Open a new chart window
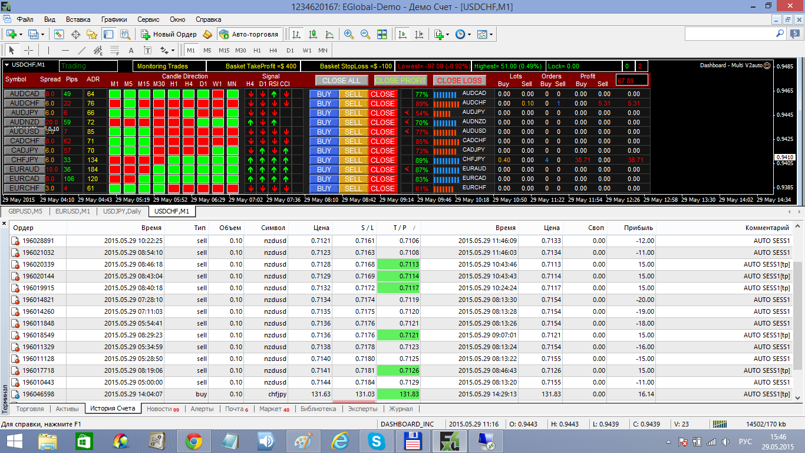This screenshot has width=805, height=453. click(11, 34)
